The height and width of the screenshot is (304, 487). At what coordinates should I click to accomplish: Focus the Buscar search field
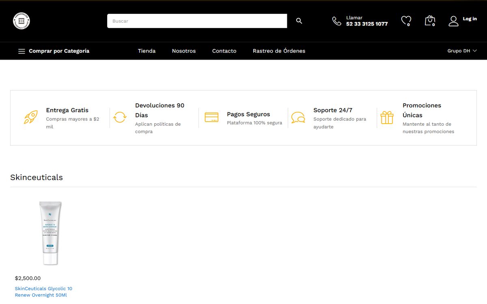tap(197, 21)
